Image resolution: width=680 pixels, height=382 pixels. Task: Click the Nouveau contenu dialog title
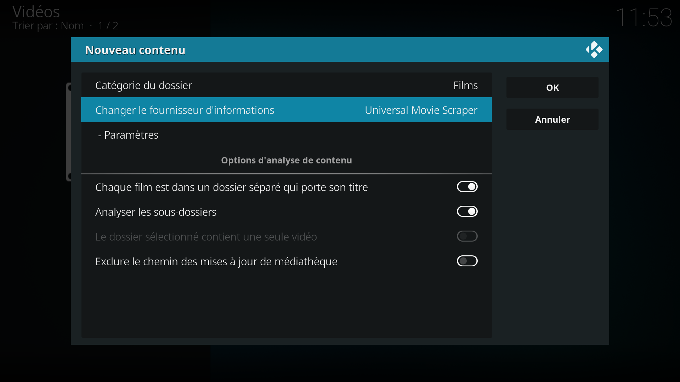[135, 50]
